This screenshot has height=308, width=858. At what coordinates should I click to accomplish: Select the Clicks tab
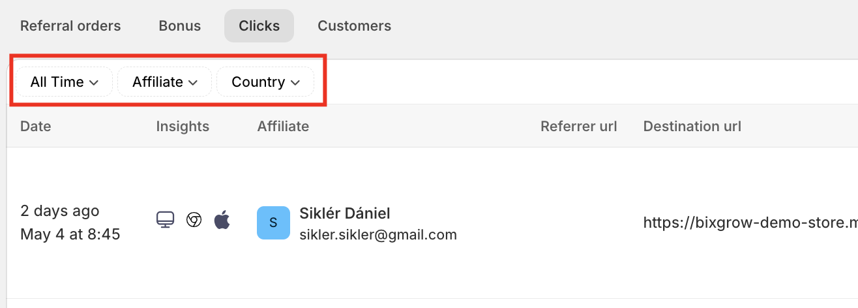coord(259,26)
